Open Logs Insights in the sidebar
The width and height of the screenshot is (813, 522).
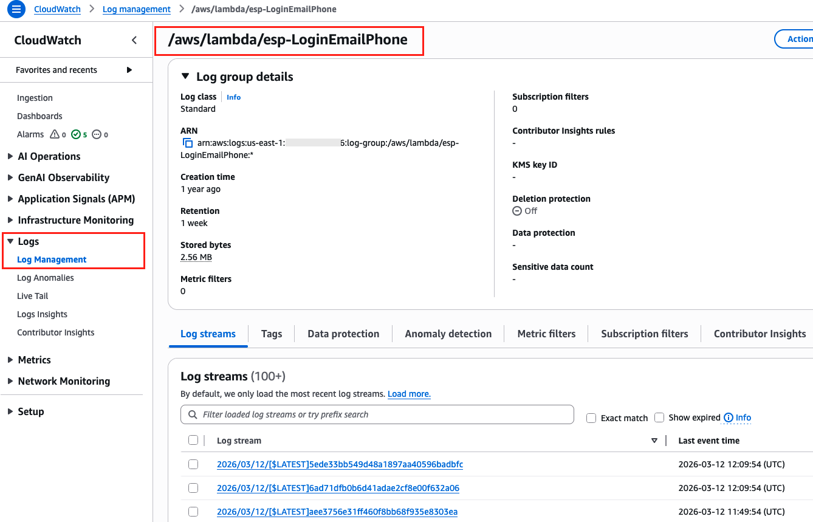[x=42, y=314]
